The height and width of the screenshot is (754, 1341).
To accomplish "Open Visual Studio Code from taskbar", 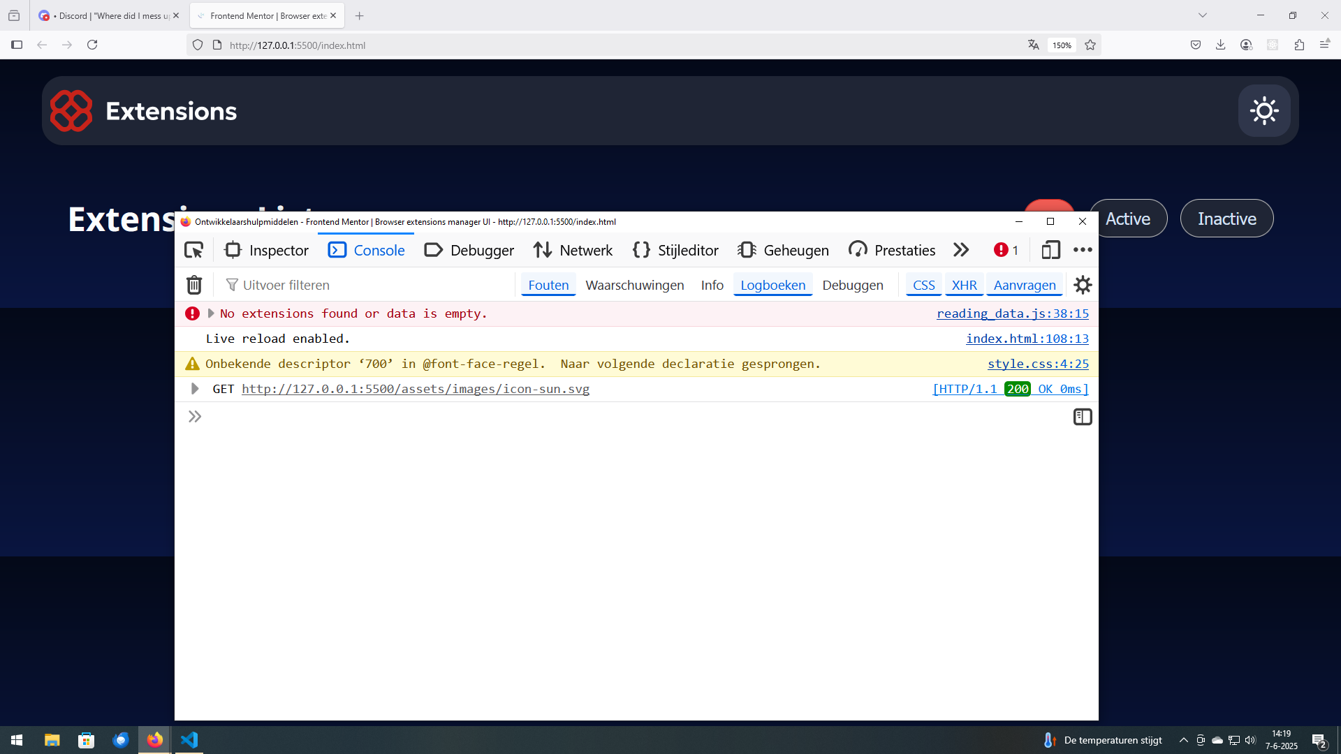I will [x=189, y=739].
